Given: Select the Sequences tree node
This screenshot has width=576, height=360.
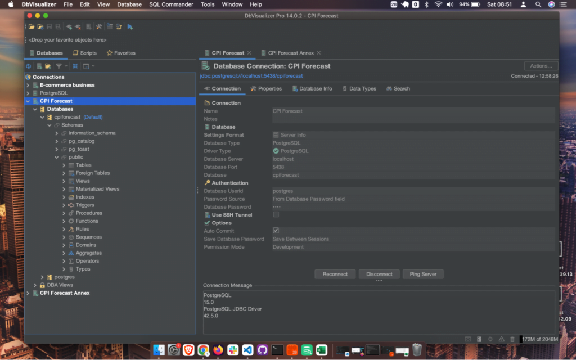Looking at the screenshot, I should 88,237.
